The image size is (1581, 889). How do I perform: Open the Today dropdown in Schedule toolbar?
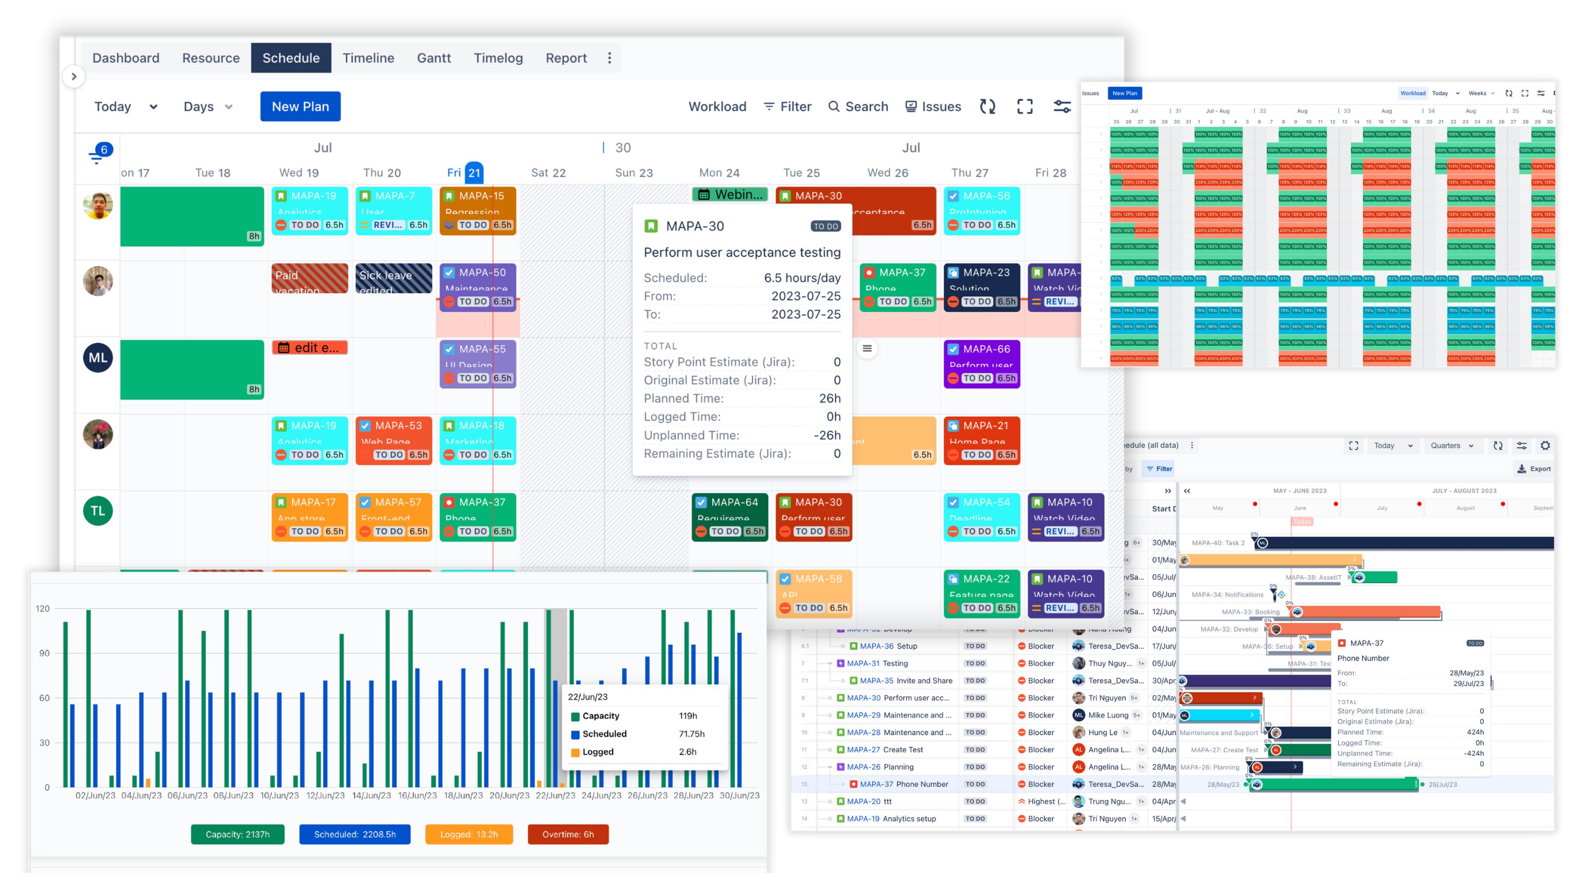(x=126, y=107)
